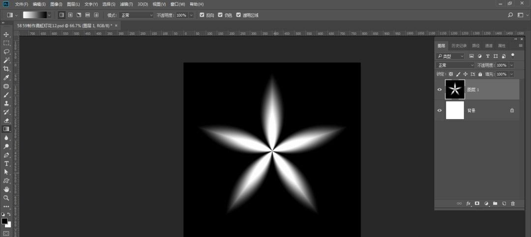Open the 文件(F) menu
The width and height of the screenshot is (531, 237).
click(22, 4)
